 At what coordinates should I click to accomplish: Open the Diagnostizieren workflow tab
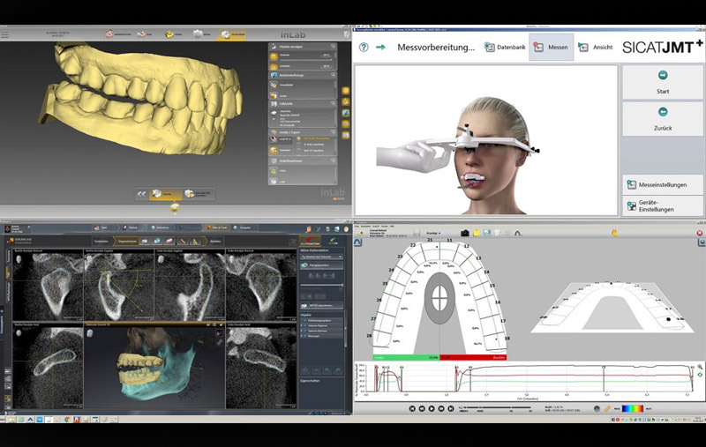click(124, 242)
